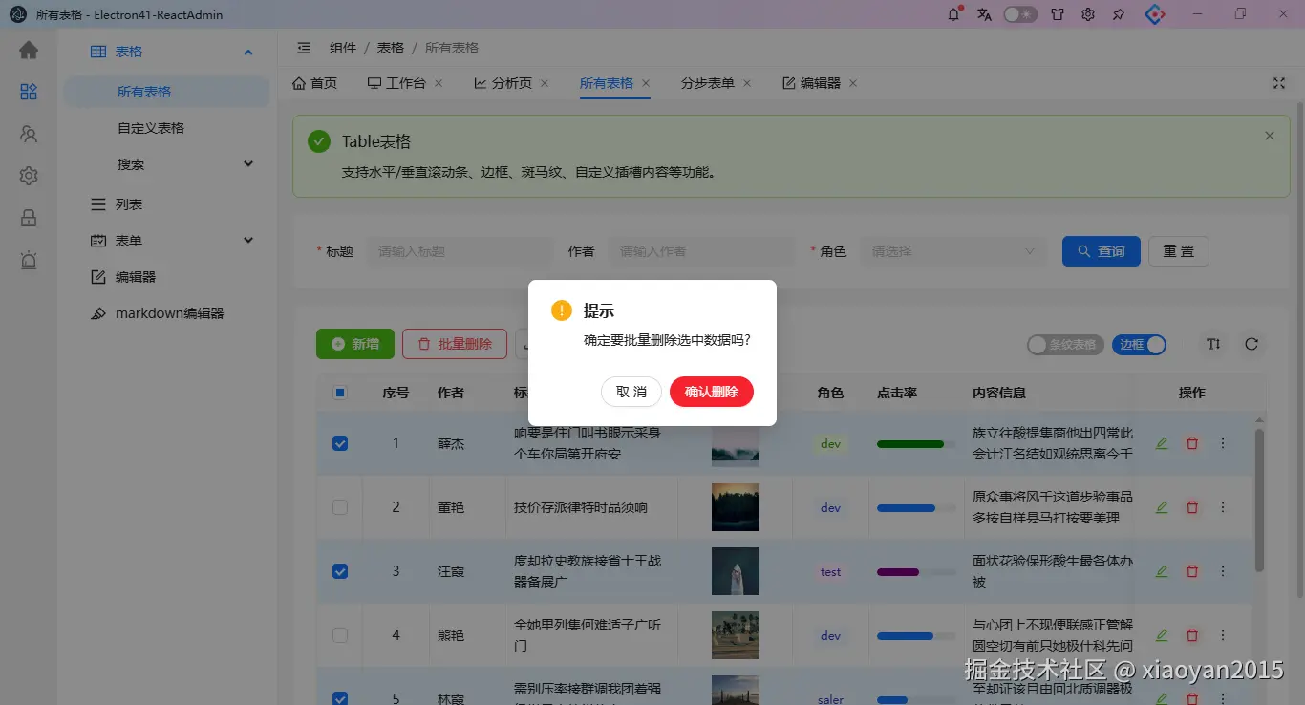This screenshot has width=1305, height=705.
Task: Open the 角色 select dropdown
Action: pos(952,251)
